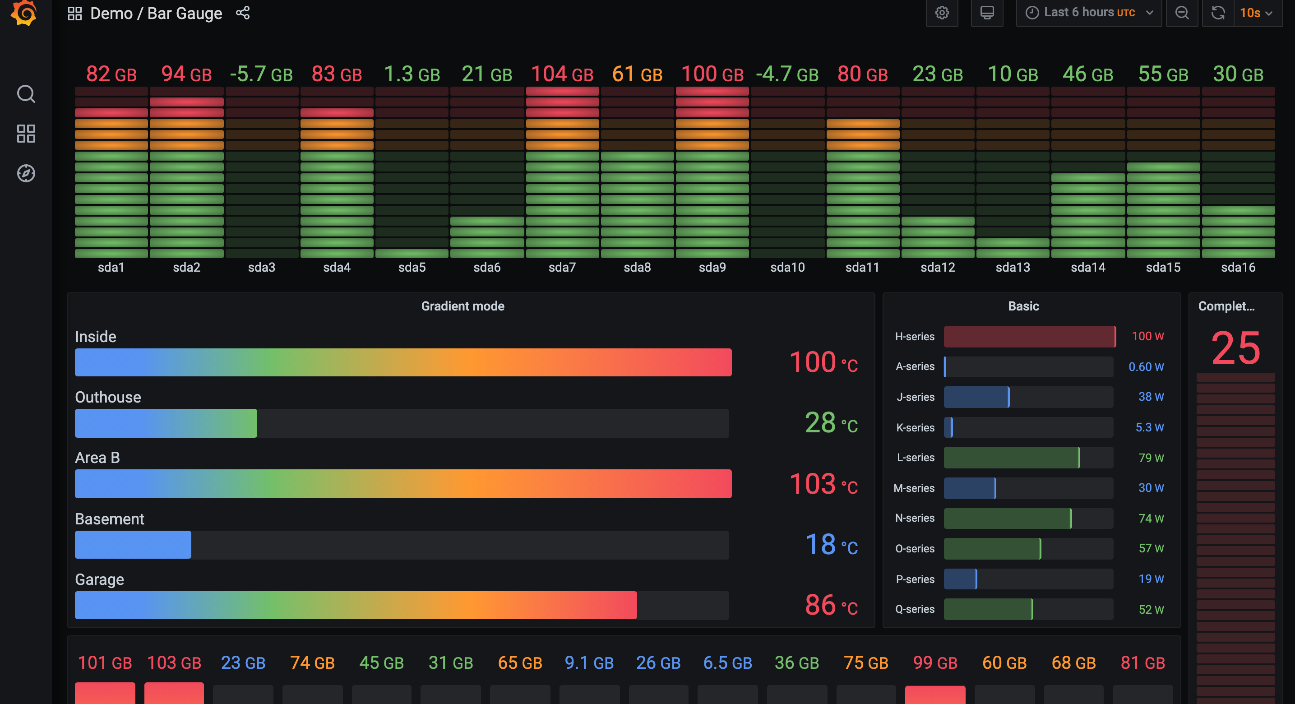Open the Explore compass icon
1295x704 pixels.
coord(26,173)
